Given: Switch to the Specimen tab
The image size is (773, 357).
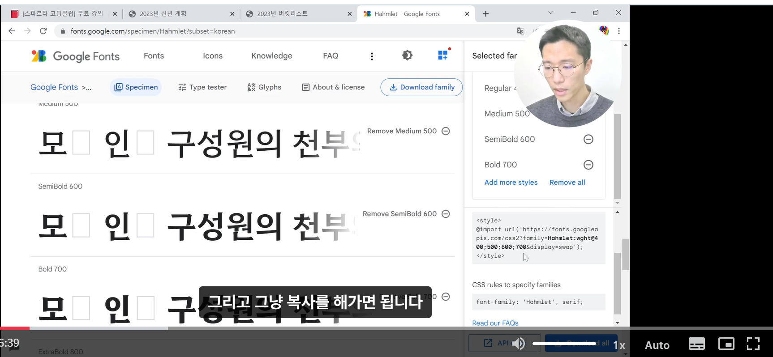Looking at the screenshot, I should coord(136,87).
